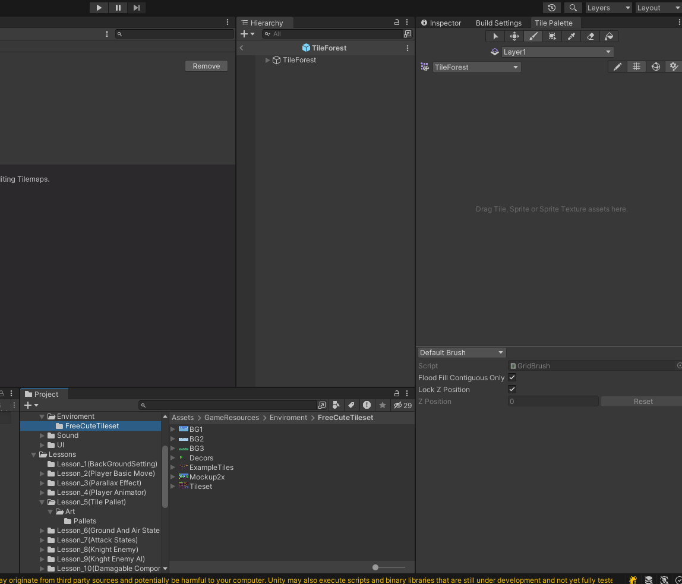Lock the Hierarchy panel

(x=397, y=22)
